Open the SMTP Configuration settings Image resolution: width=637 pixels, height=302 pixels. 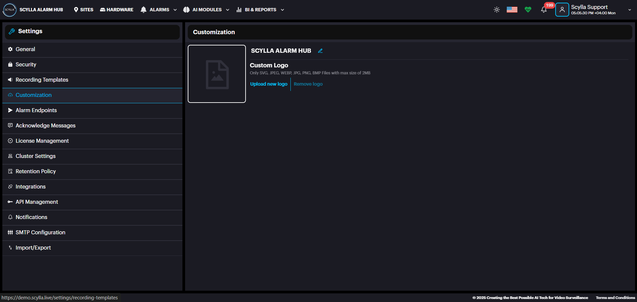(40, 232)
